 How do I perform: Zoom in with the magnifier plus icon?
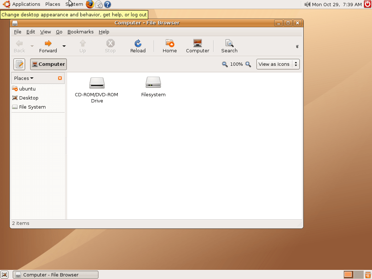[248, 64]
